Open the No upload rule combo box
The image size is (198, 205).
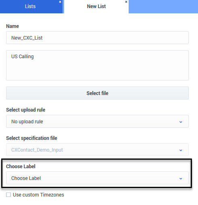coord(97,121)
